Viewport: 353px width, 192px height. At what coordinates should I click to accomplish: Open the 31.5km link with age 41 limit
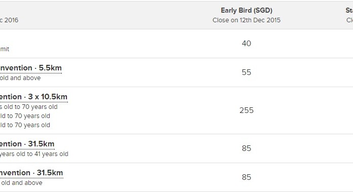tap(27, 144)
